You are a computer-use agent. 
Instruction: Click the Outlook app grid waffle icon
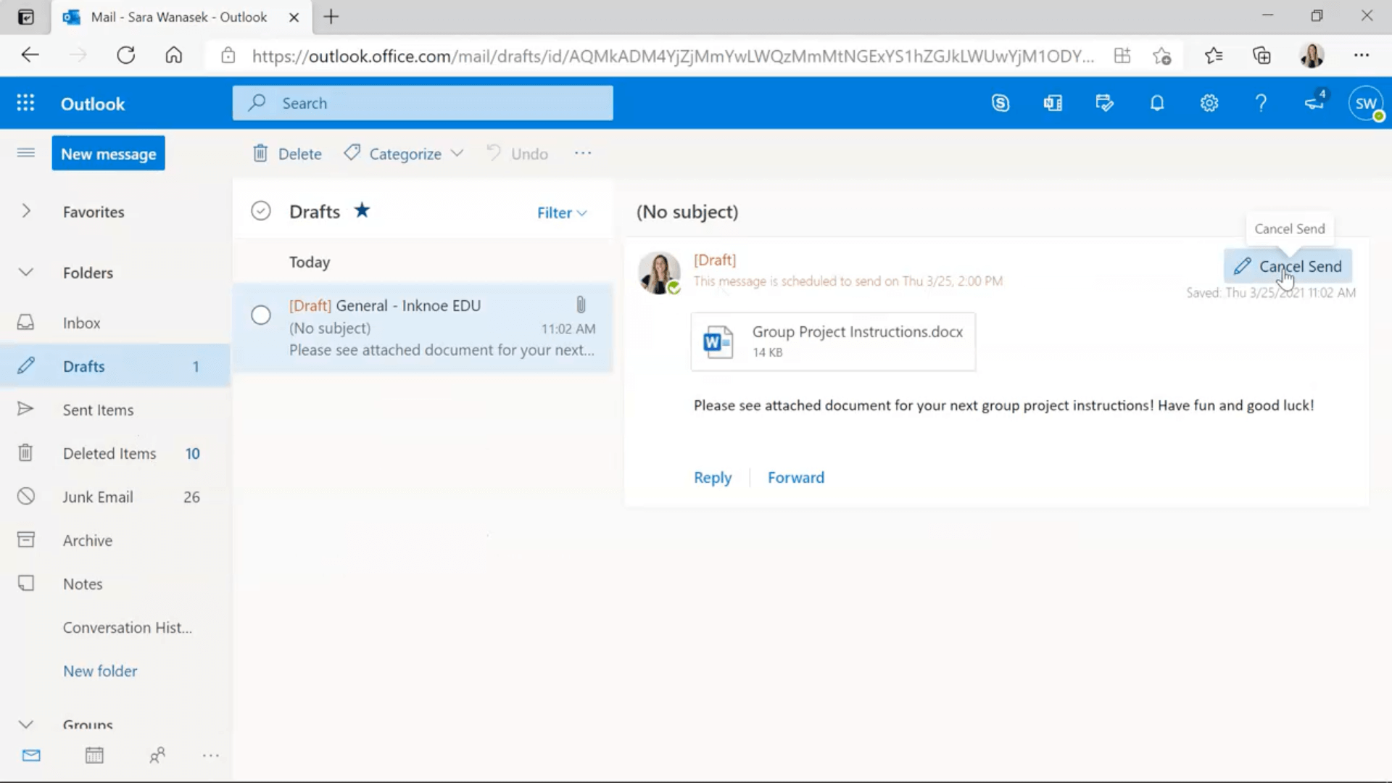click(25, 103)
